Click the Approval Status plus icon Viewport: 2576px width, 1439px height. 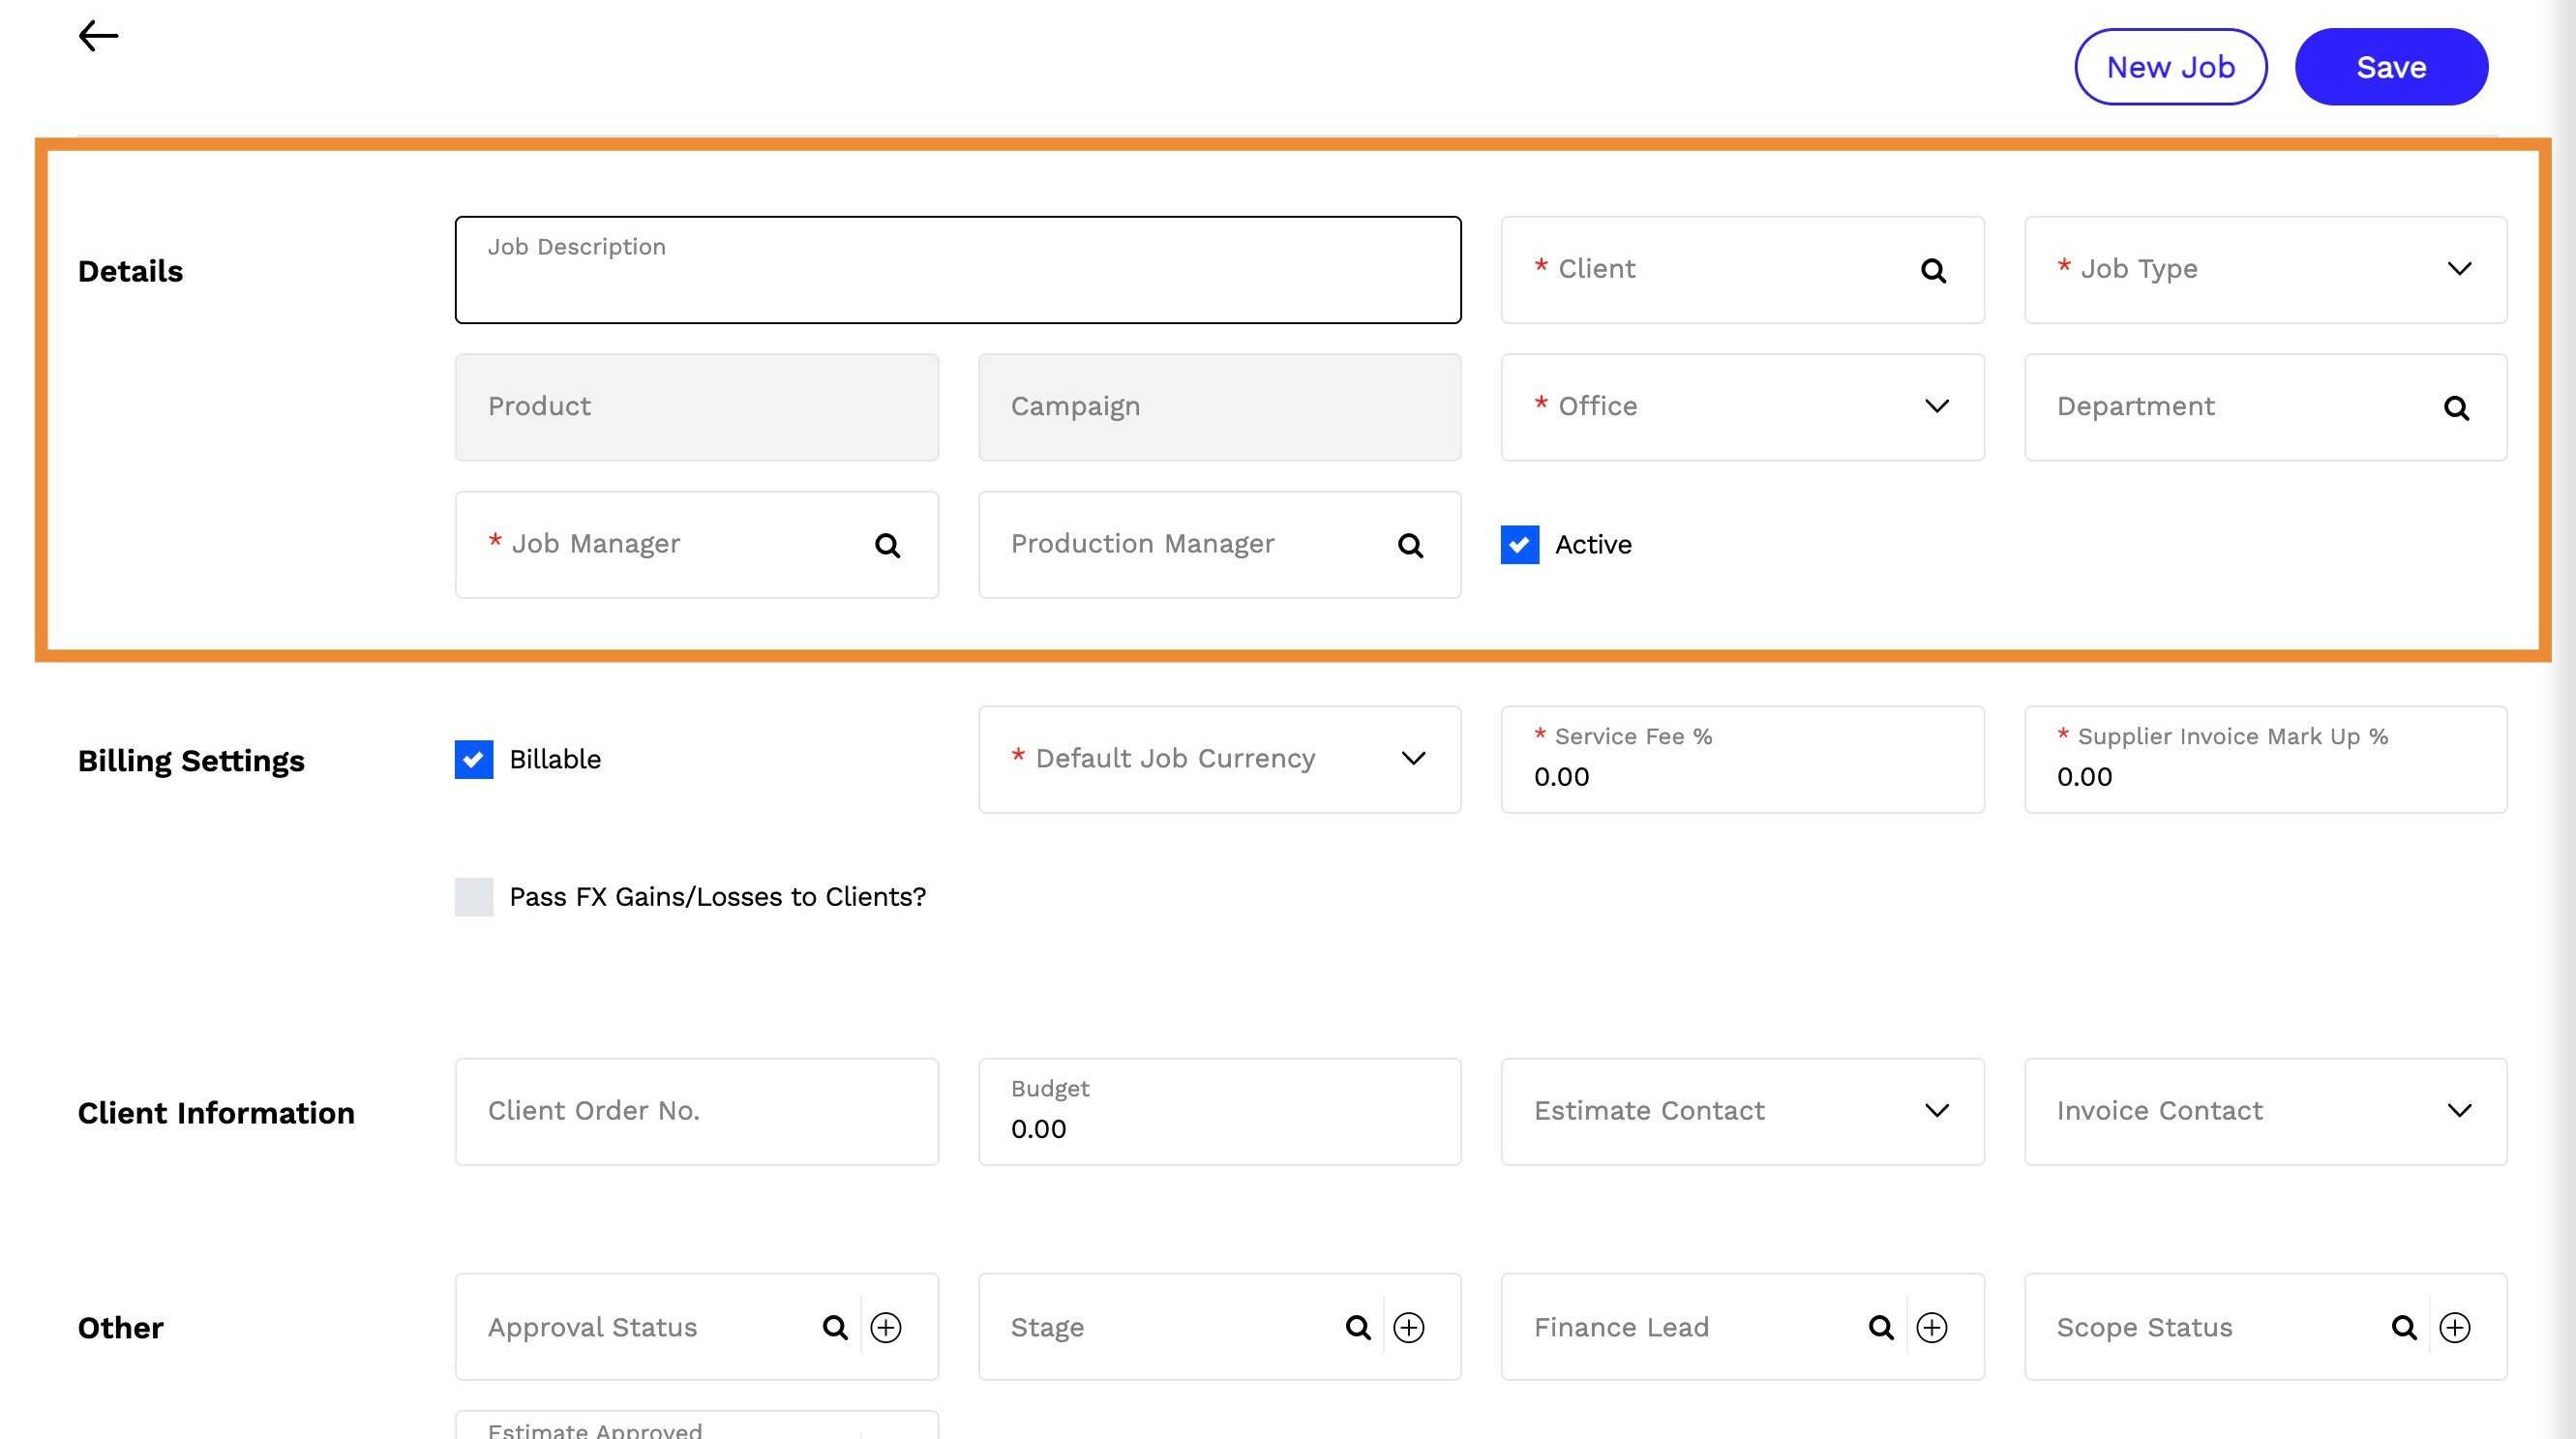click(x=885, y=1327)
